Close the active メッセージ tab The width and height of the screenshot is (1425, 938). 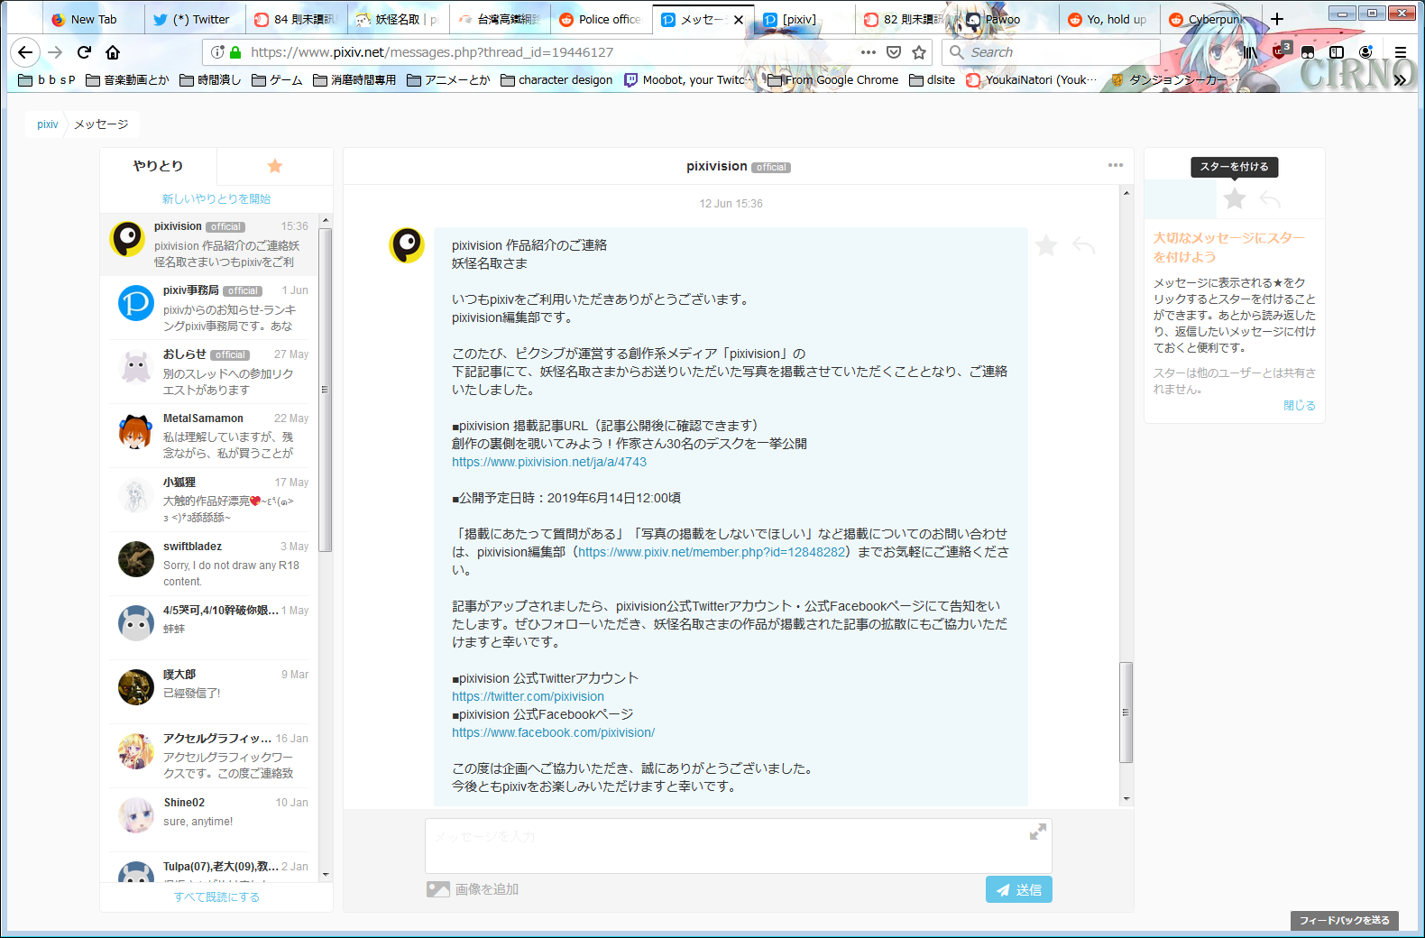pyautogui.click(x=739, y=19)
